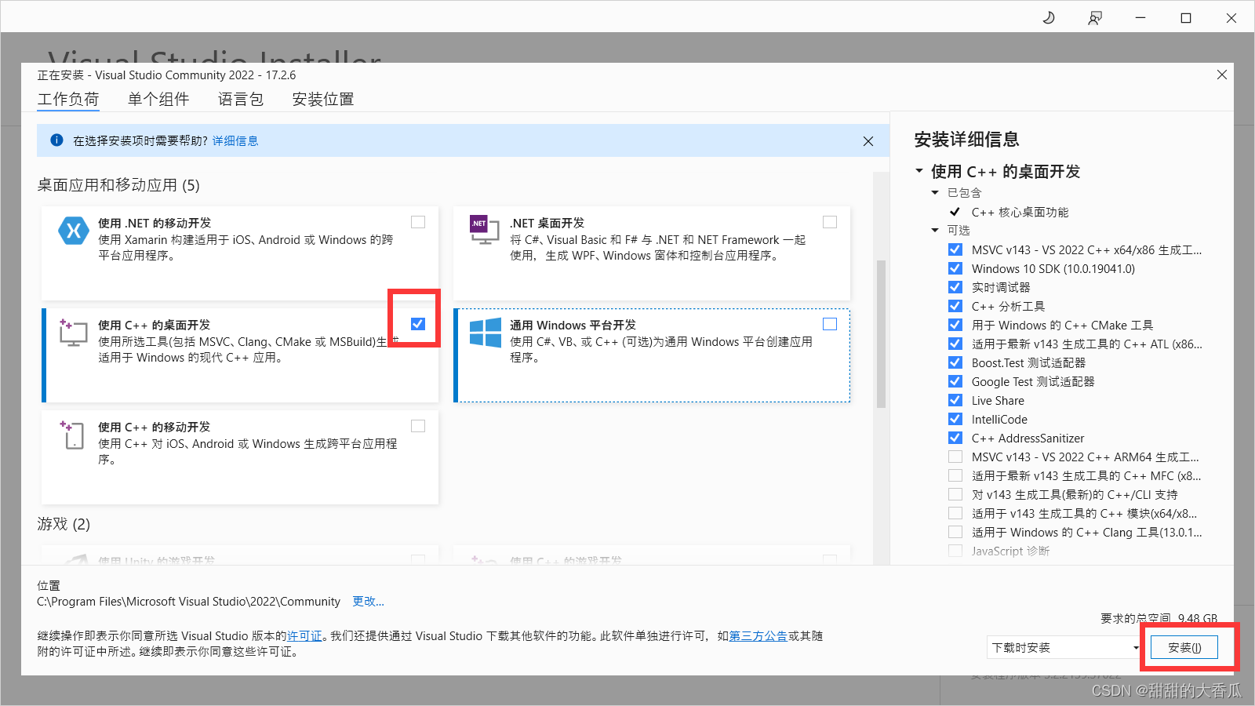Click the 更改... location link
This screenshot has width=1255, height=706.
368,602
